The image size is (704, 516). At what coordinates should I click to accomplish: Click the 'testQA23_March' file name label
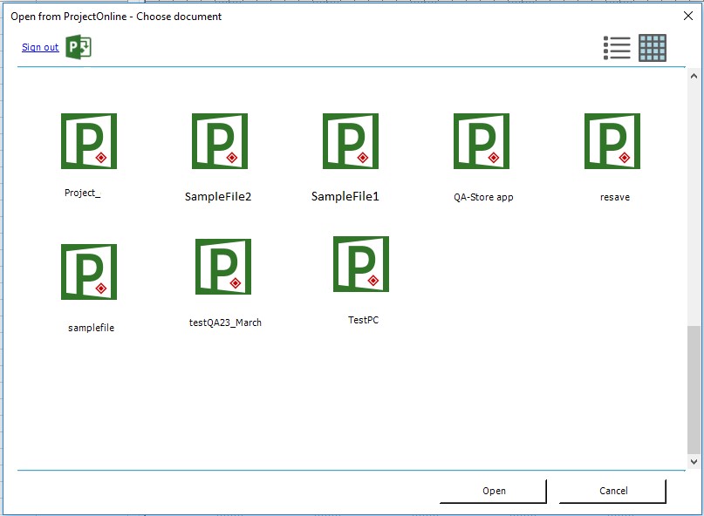pos(225,322)
